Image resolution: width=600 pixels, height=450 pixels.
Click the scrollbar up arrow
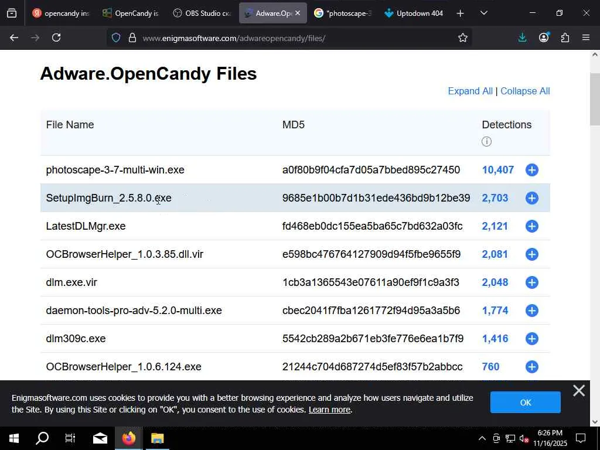click(x=595, y=54)
